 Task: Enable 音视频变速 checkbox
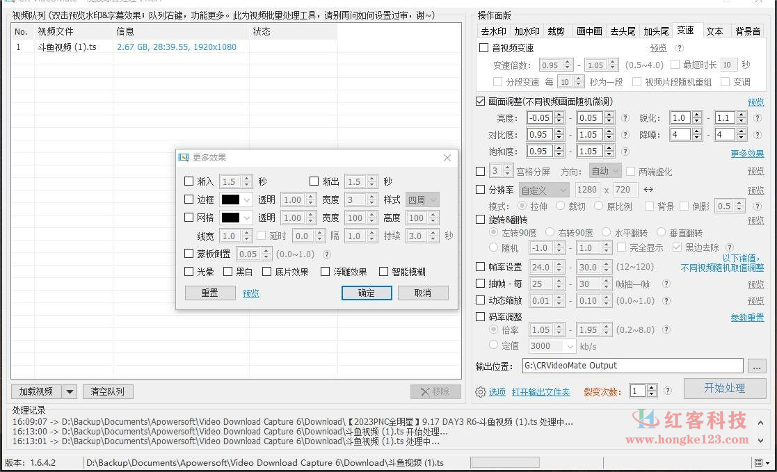[x=484, y=48]
